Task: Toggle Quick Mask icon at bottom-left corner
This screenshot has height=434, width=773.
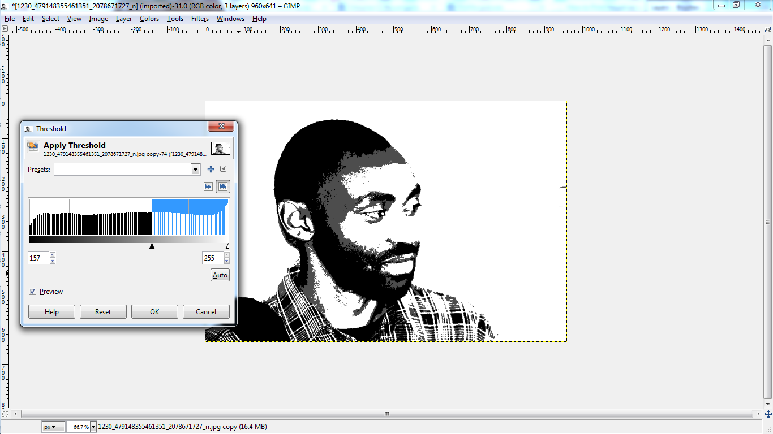Action: pyautogui.click(x=5, y=414)
